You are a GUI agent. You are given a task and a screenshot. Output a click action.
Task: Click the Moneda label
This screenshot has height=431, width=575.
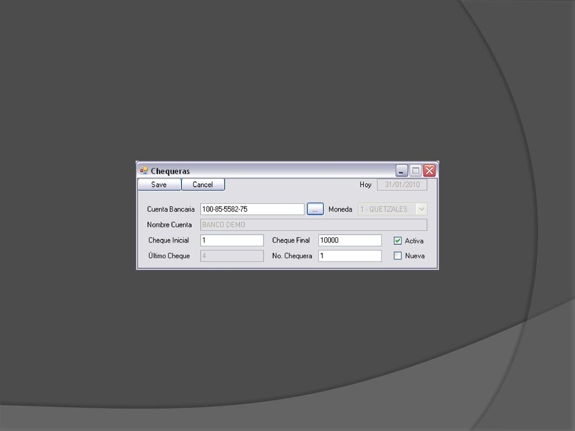click(x=340, y=209)
